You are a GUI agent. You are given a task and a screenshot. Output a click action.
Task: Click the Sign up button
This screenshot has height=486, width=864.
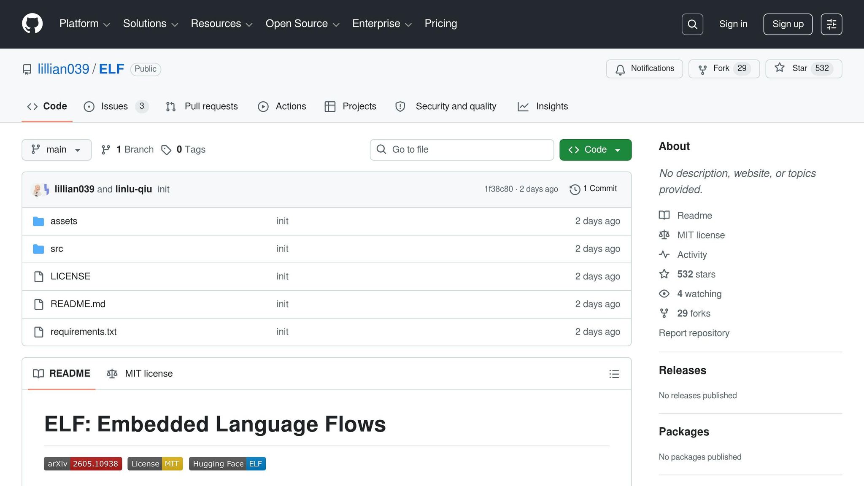click(788, 24)
